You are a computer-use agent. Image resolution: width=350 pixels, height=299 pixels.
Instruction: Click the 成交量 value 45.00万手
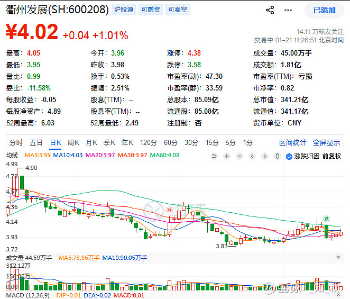click(x=296, y=53)
